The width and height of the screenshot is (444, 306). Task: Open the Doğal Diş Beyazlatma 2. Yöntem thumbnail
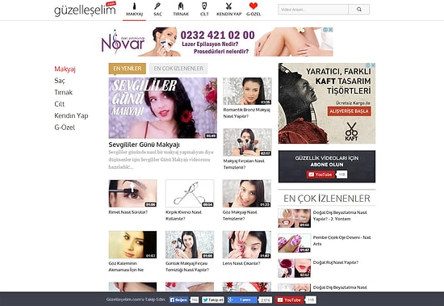tap(294, 218)
